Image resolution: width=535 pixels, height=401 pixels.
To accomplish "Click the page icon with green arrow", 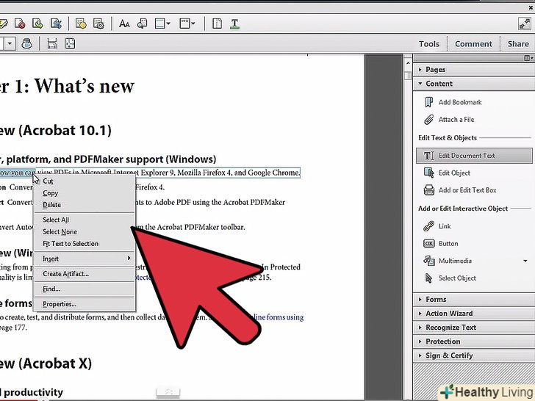I will pos(37,24).
